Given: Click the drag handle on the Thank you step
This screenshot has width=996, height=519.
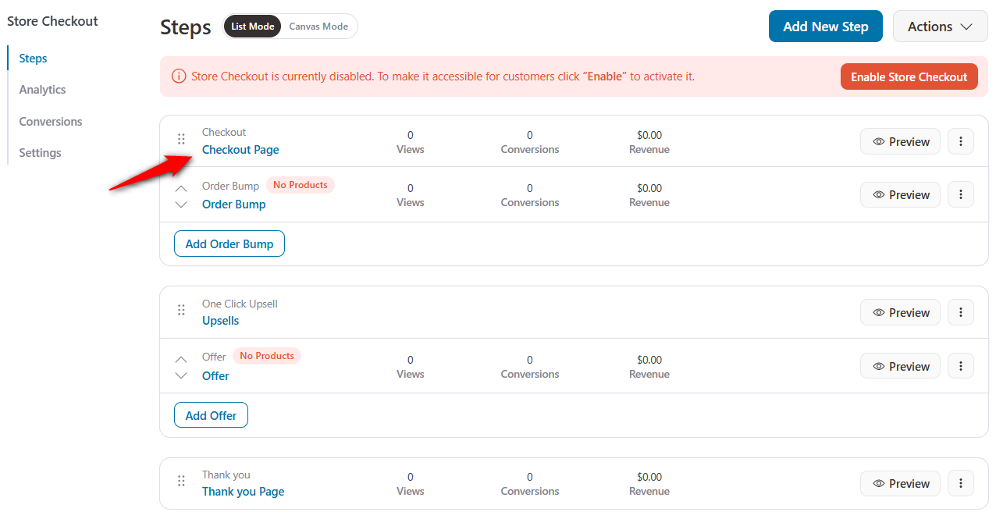Looking at the screenshot, I should (x=181, y=481).
